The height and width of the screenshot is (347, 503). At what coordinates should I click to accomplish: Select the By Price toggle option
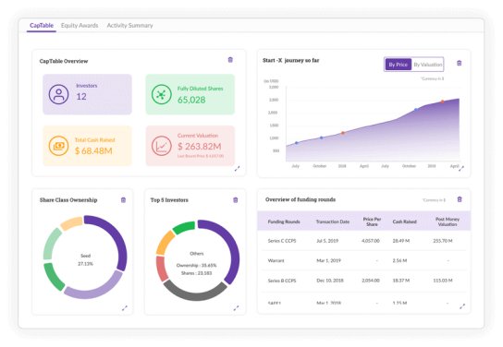pos(399,65)
